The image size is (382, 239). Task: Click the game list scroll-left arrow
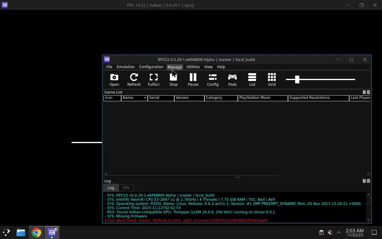pos(106,174)
